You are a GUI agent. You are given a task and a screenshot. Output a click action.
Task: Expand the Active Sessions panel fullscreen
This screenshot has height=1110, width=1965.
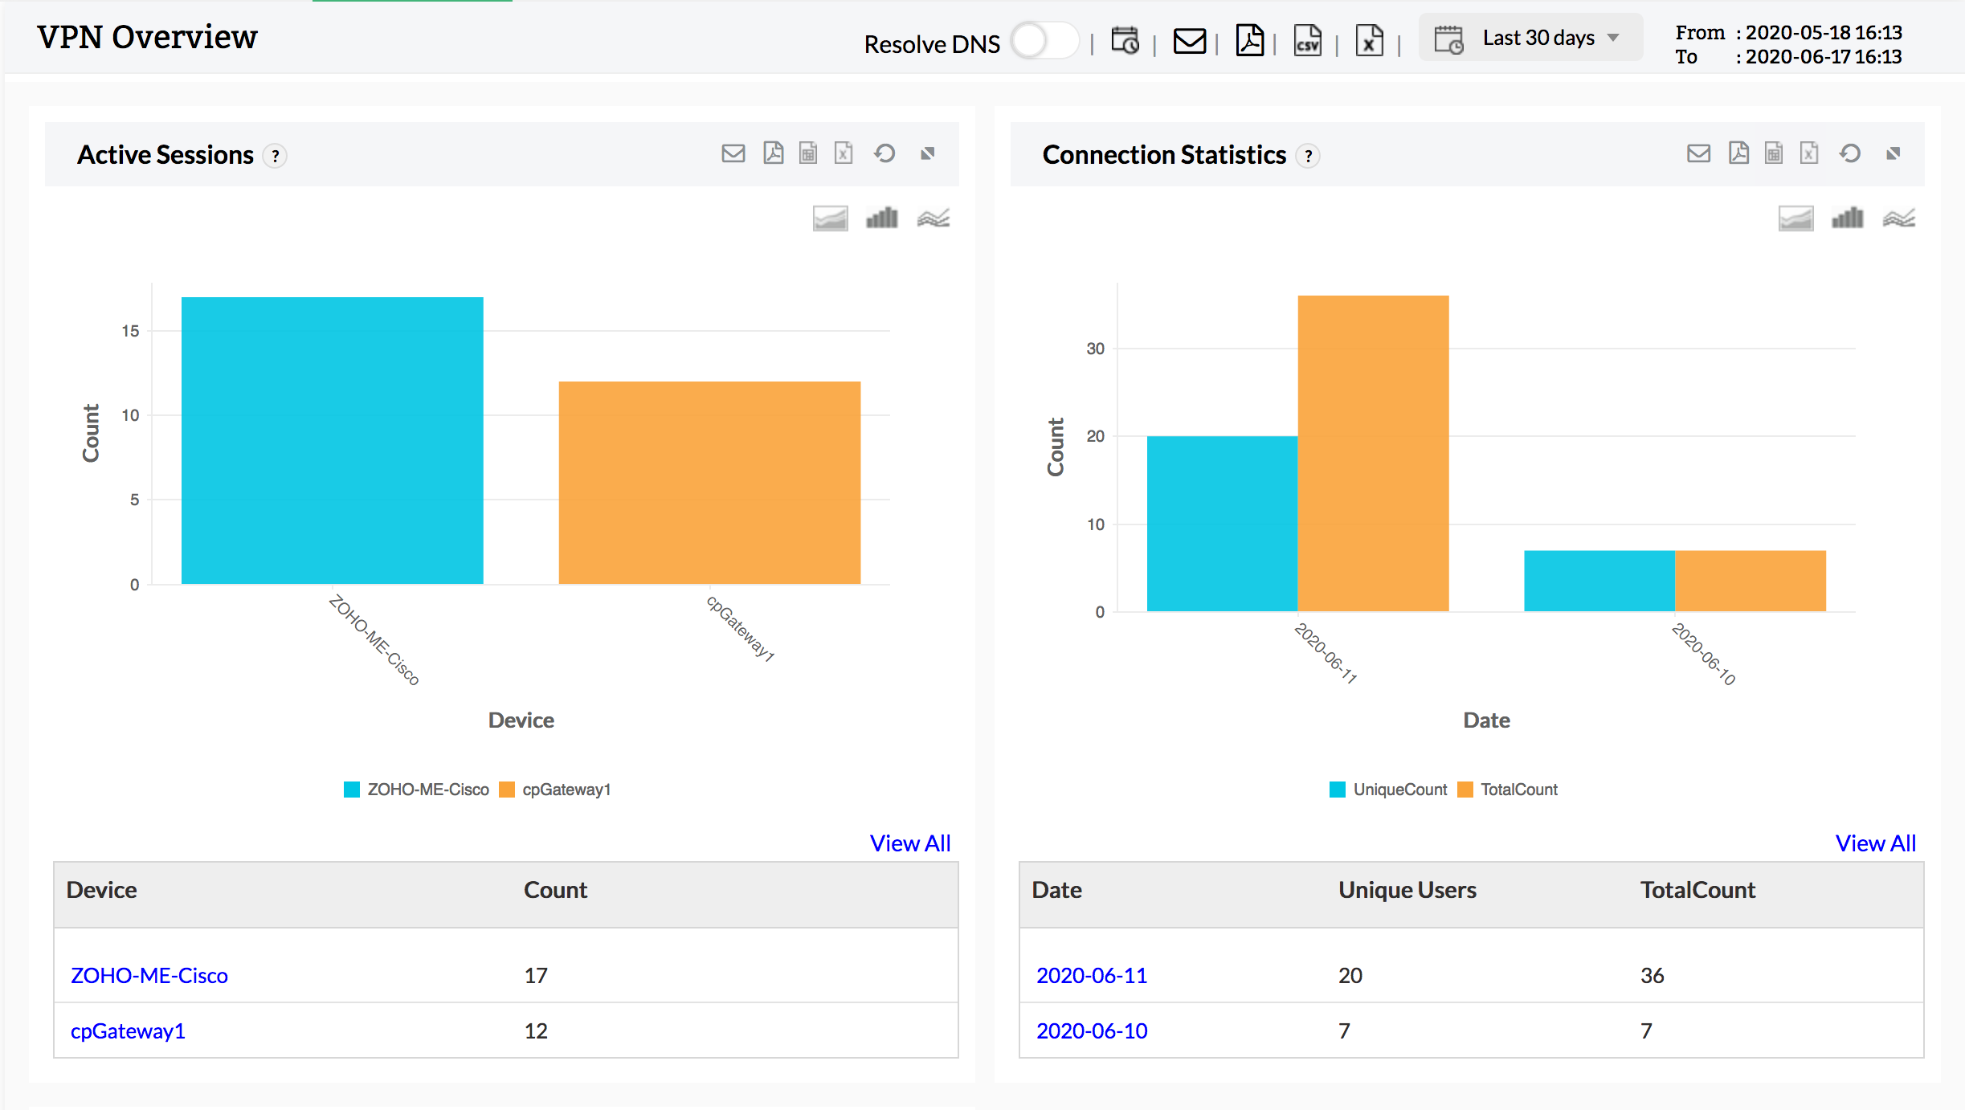click(x=931, y=153)
